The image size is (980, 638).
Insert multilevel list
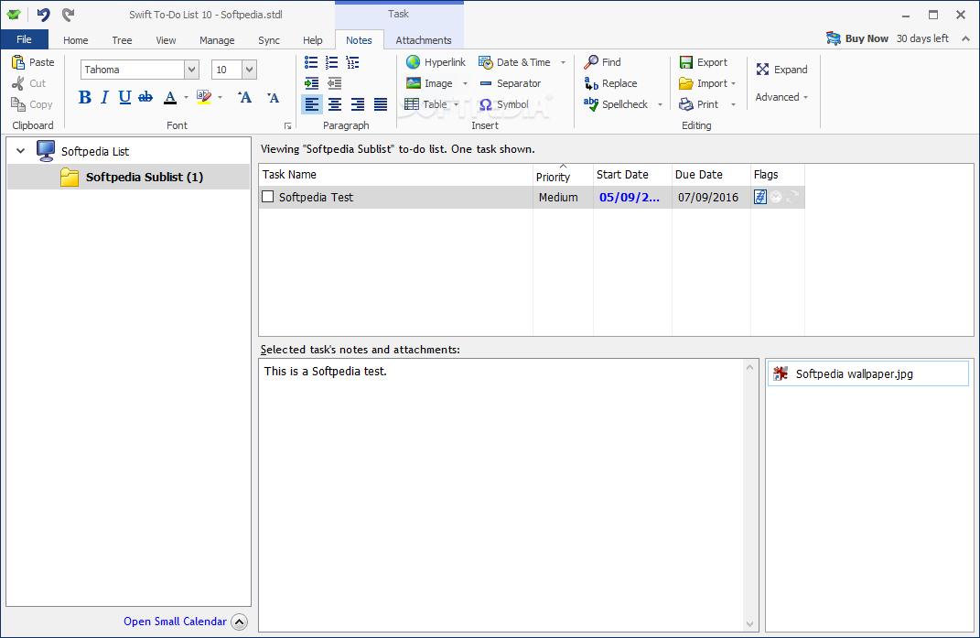[x=352, y=62]
